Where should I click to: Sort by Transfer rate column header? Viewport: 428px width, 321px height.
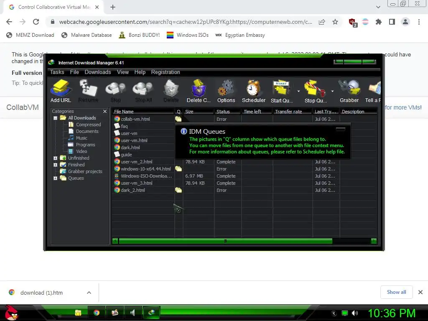click(292, 112)
